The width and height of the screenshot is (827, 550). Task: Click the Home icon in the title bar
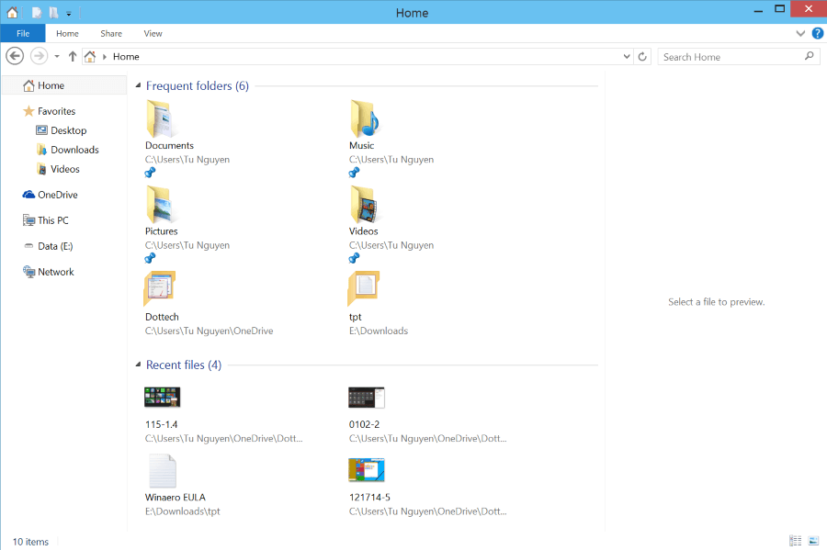[x=12, y=12]
